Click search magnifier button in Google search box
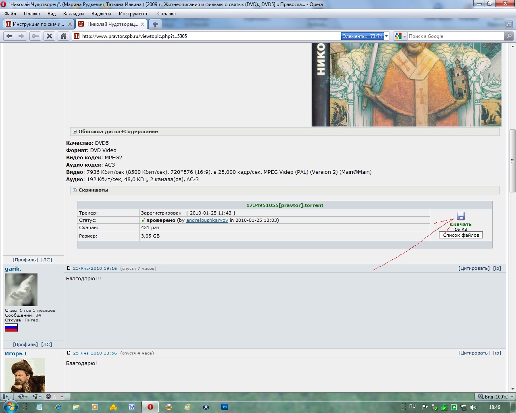 (509, 36)
